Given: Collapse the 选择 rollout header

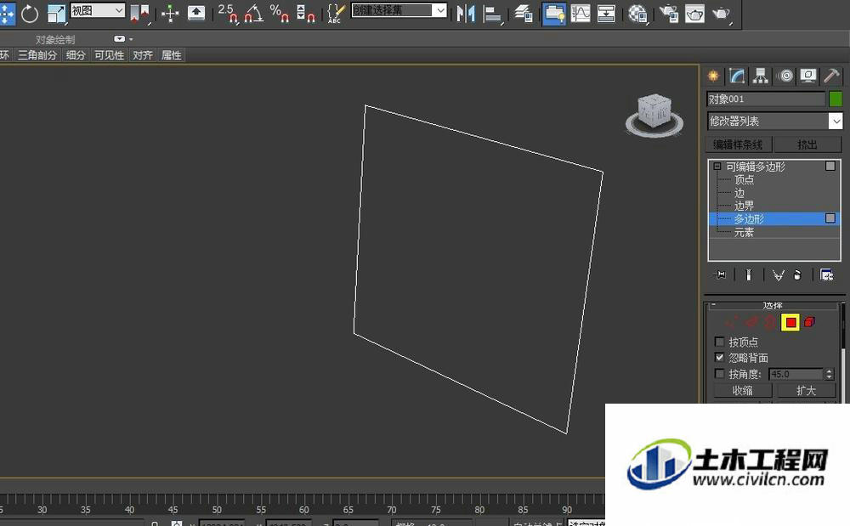Looking at the screenshot, I should click(773, 306).
